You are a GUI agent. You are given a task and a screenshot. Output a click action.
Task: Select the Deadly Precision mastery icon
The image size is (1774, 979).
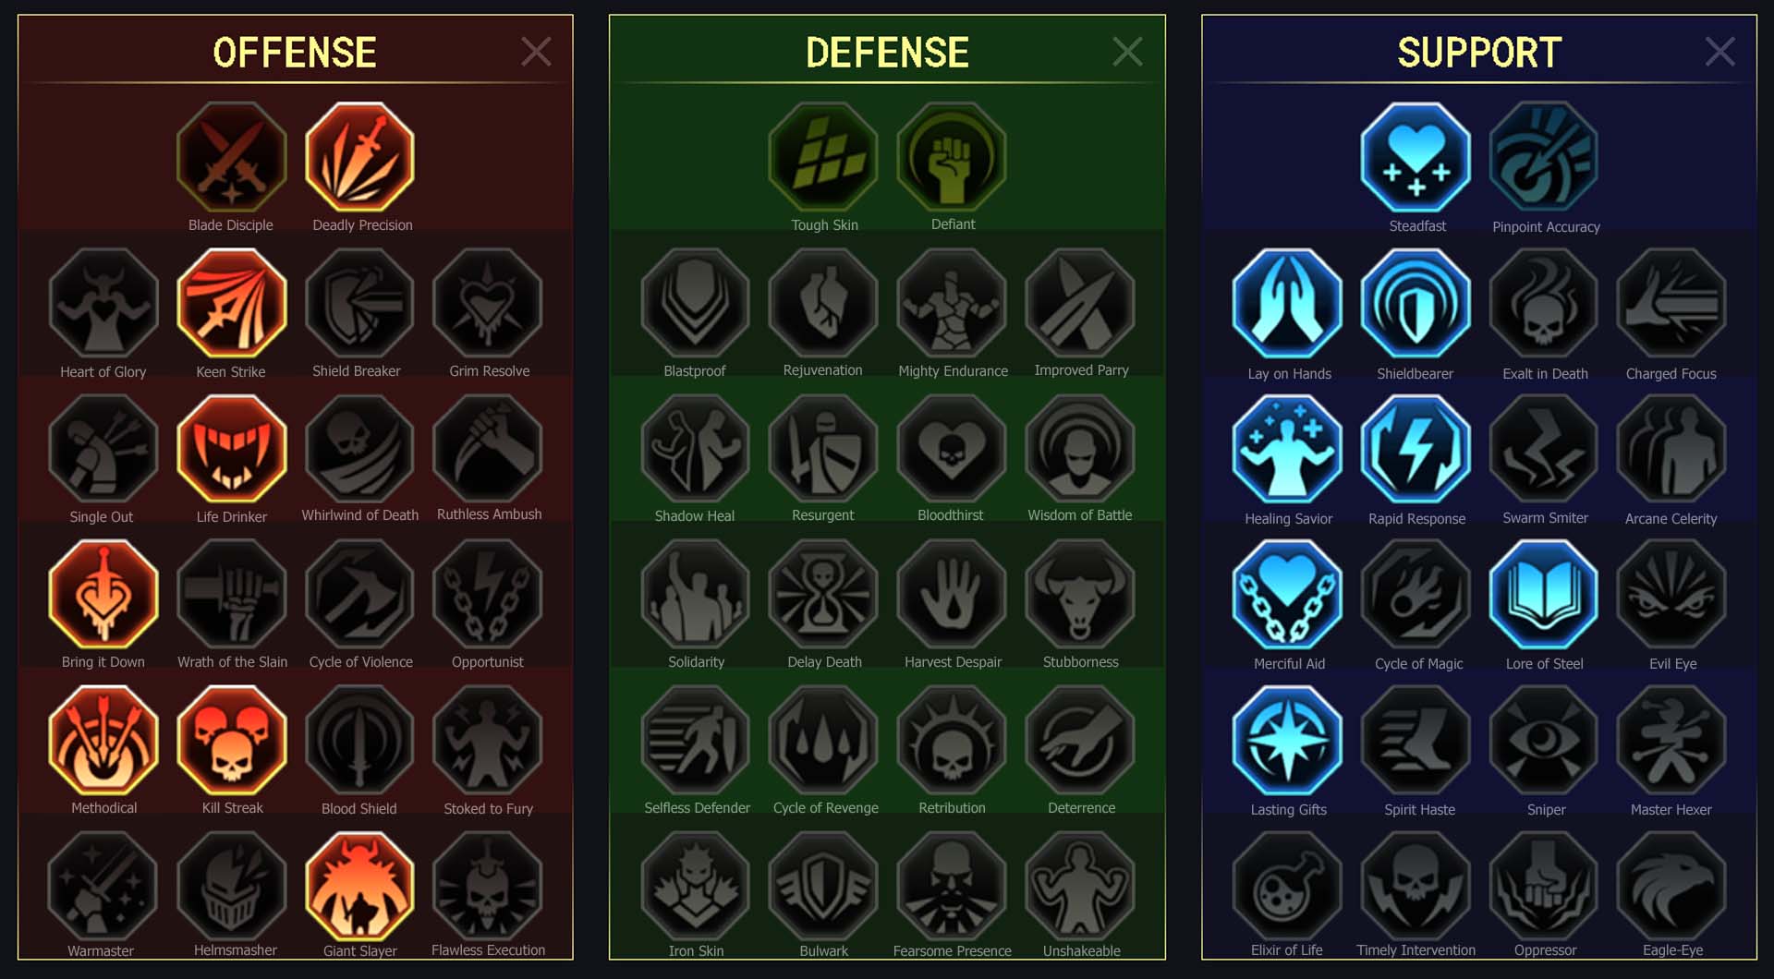359,157
